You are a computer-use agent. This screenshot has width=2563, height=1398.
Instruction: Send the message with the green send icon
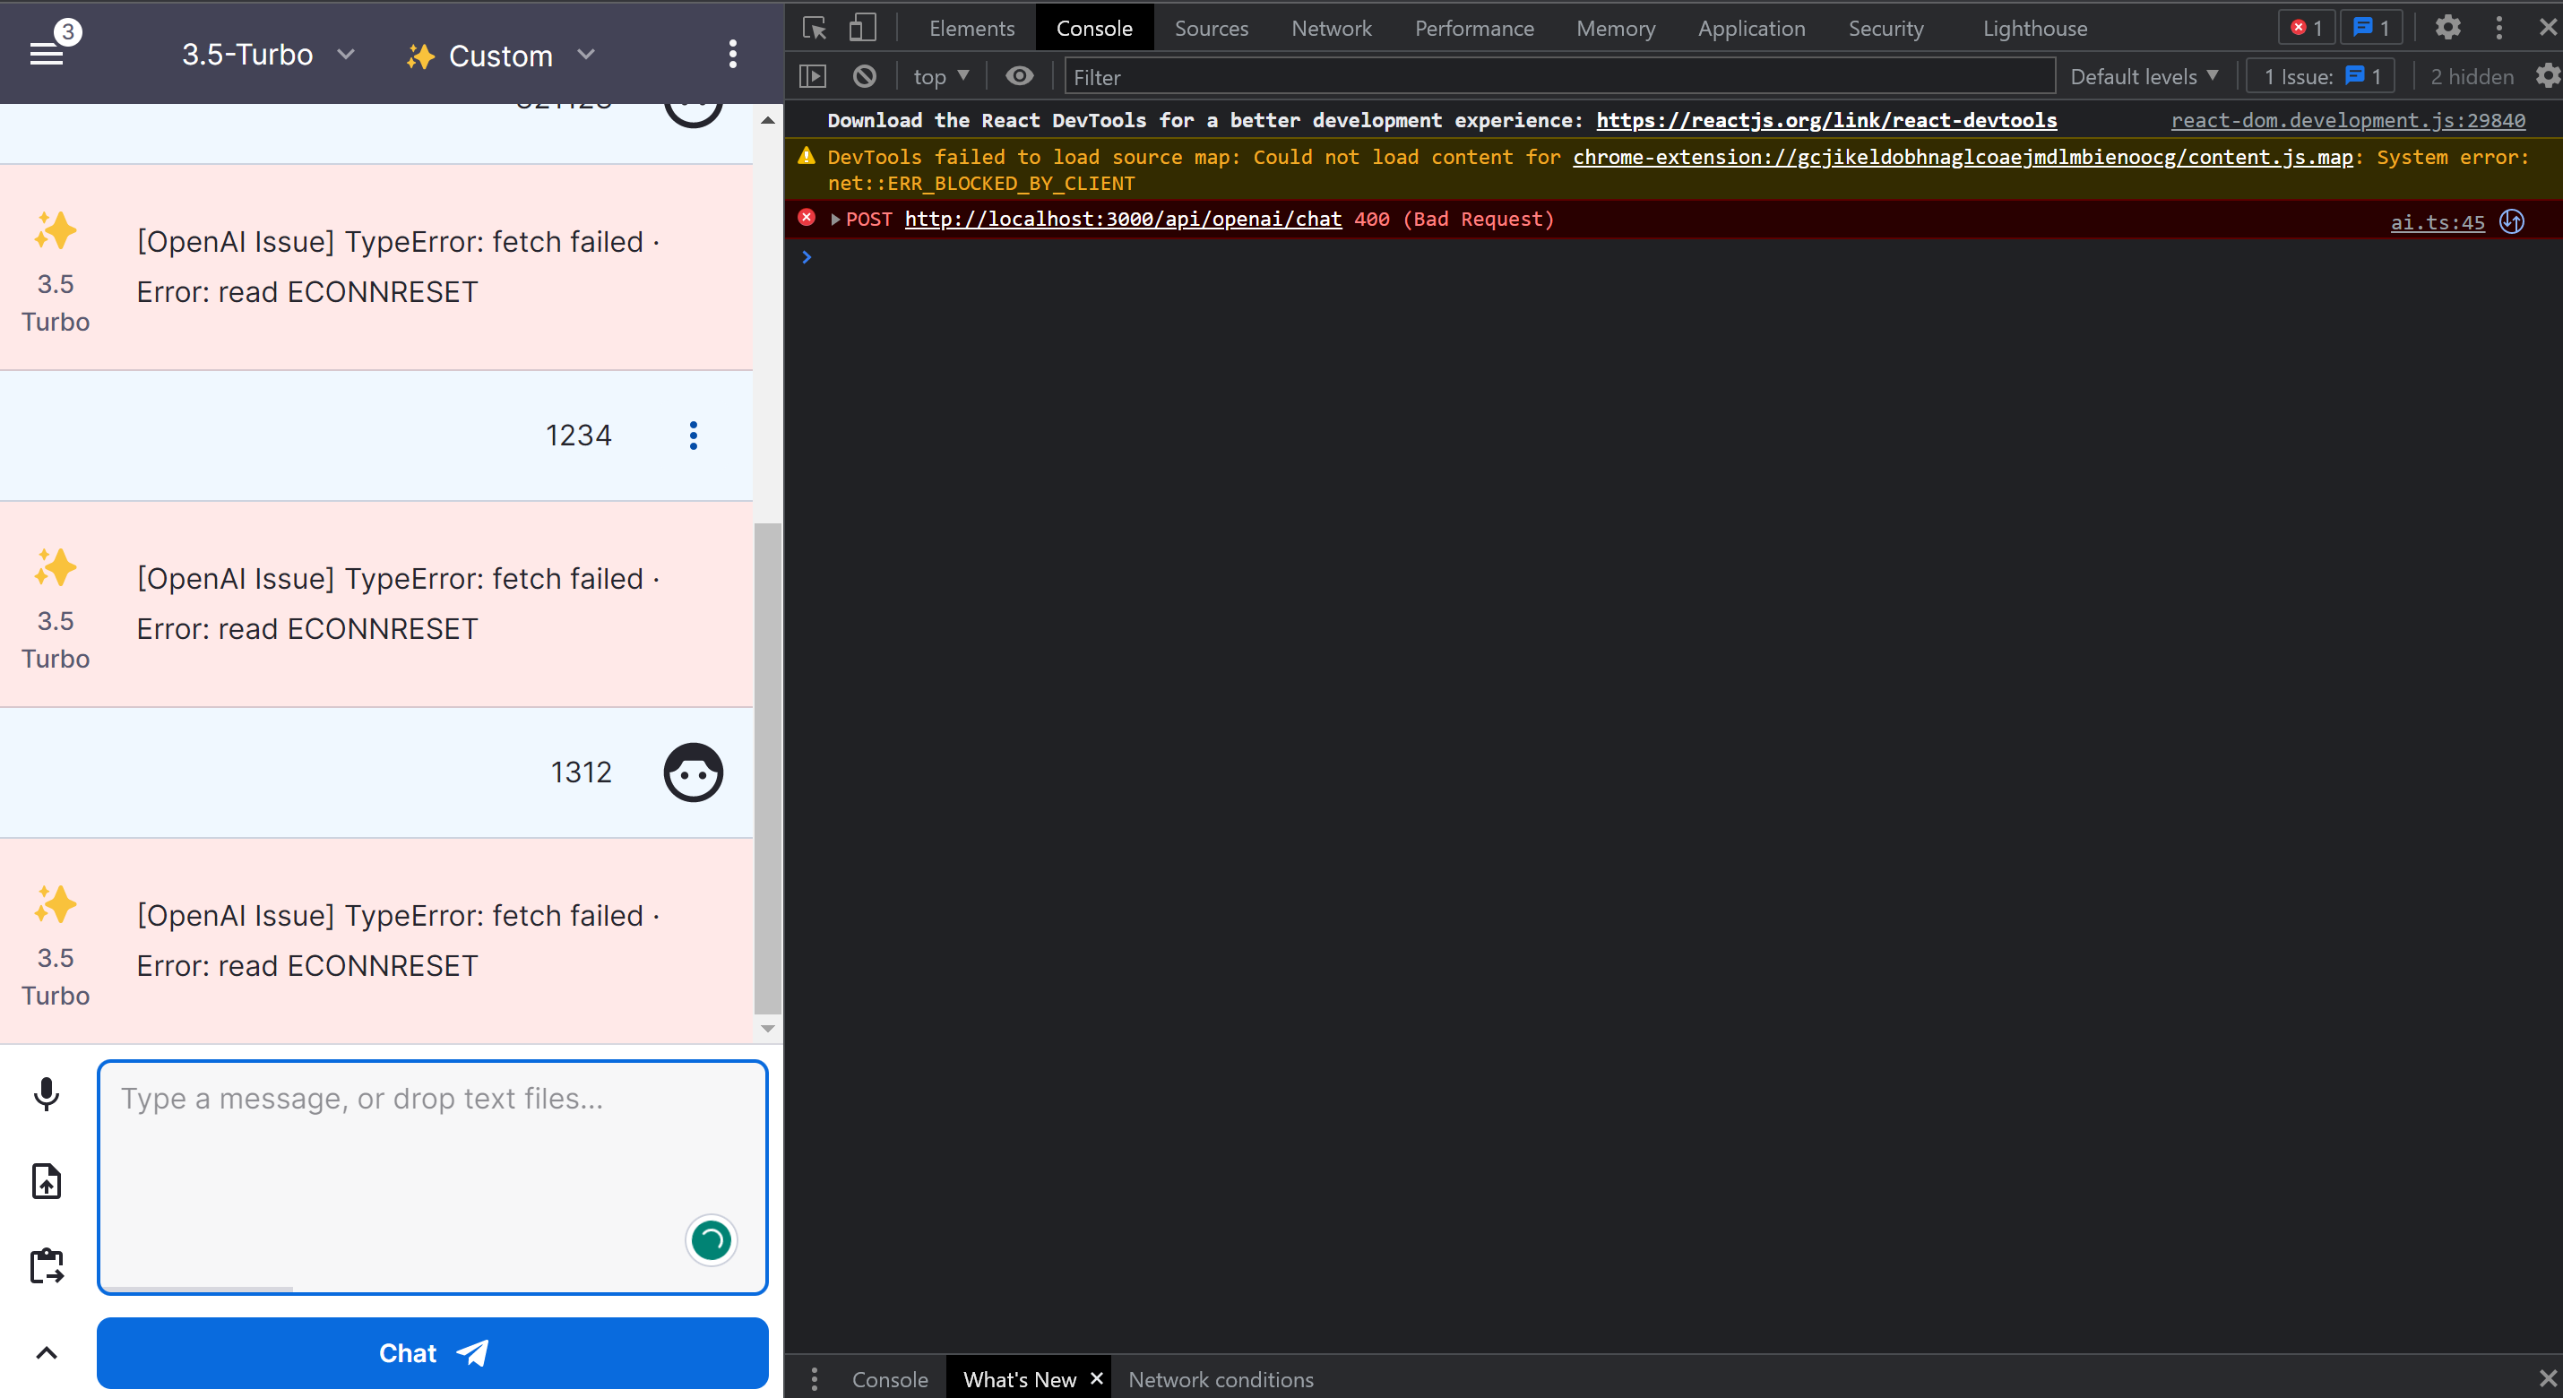click(710, 1239)
